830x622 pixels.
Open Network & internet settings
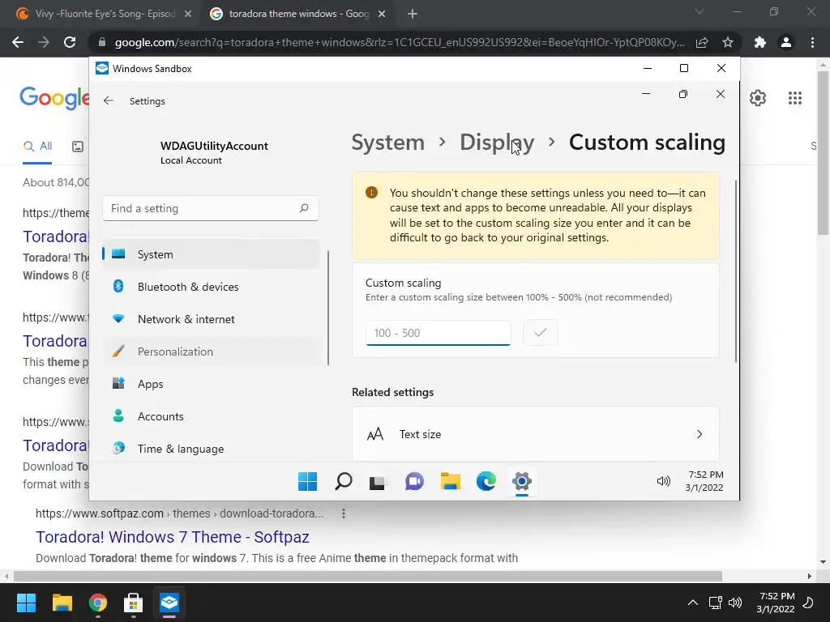tap(211, 319)
